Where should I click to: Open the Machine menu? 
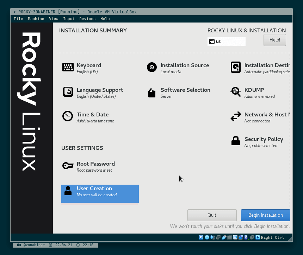click(36, 19)
